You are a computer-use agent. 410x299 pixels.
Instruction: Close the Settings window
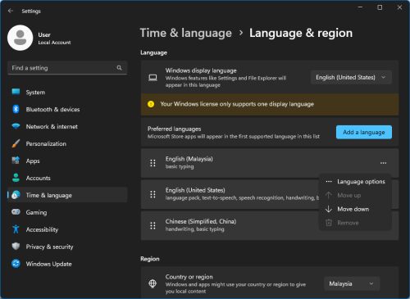[399, 7]
